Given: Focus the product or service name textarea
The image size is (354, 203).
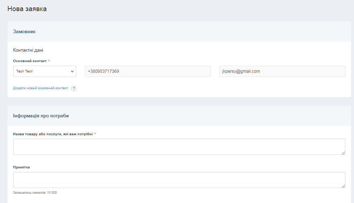Looking at the screenshot, I should (x=179, y=147).
